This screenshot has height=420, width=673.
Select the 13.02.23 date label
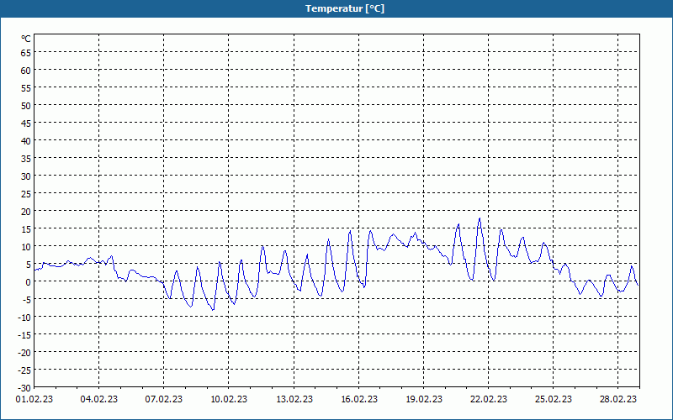pos(294,399)
